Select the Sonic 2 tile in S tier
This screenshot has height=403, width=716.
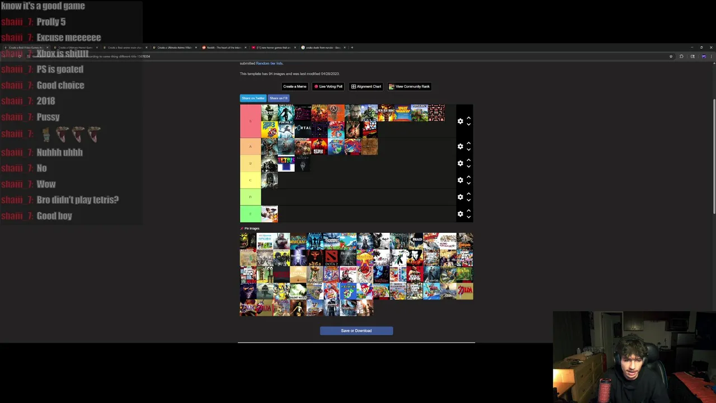pos(337,130)
